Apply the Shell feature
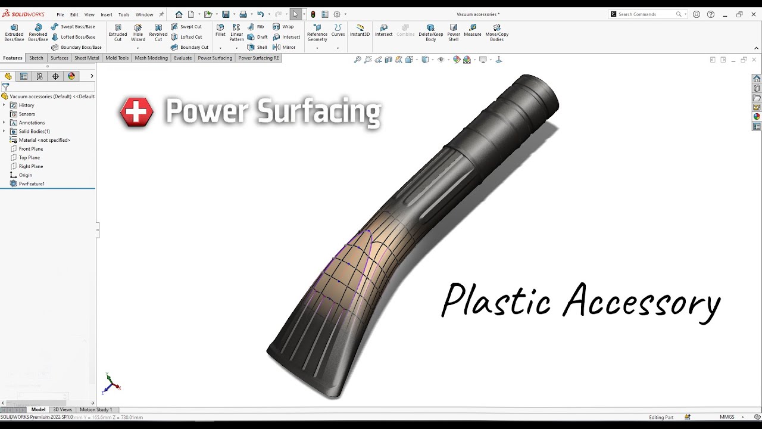 tap(257, 47)
